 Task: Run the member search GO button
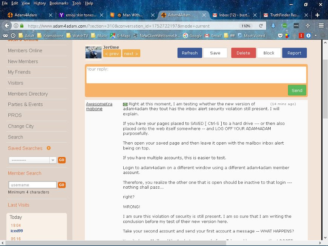click(62, 185)
